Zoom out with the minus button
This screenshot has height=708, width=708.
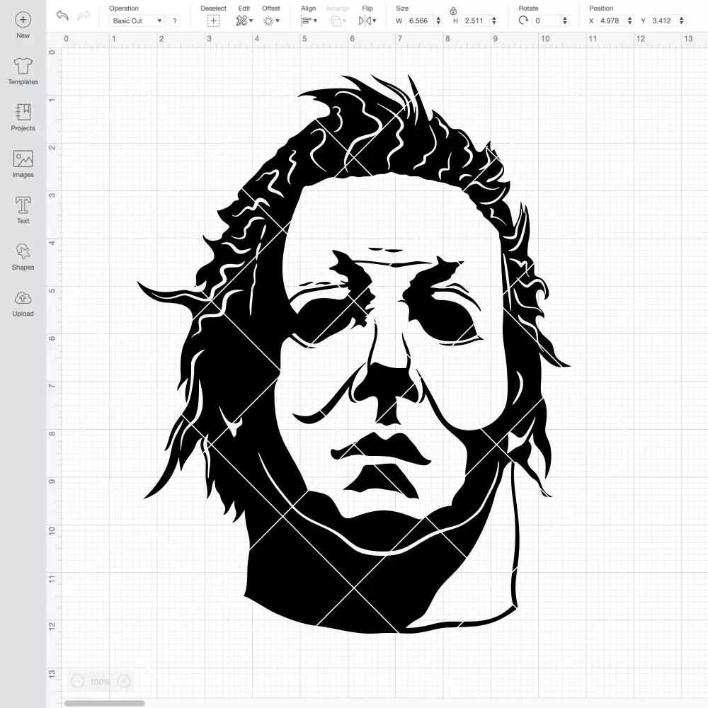click(78, 681)
